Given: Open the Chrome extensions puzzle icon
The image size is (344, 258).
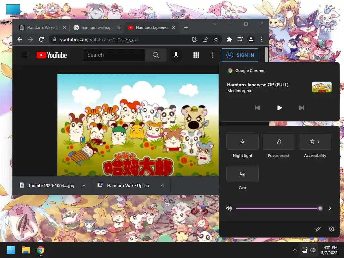Looking at the screenshot, I should tap(229, 39).
